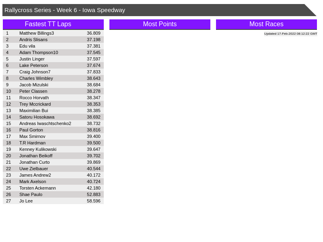Click the Rallycross Series title bar
This screenshot has width=323, height=242.
pyautogui.click(x=65, y=10)
